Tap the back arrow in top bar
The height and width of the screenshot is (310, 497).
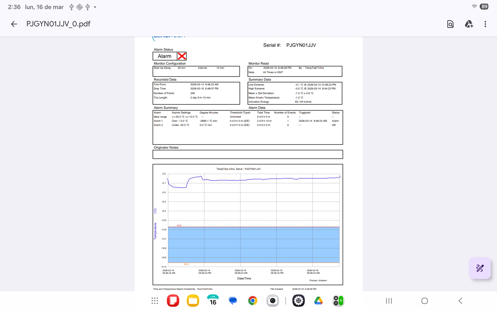coord(14,24)
